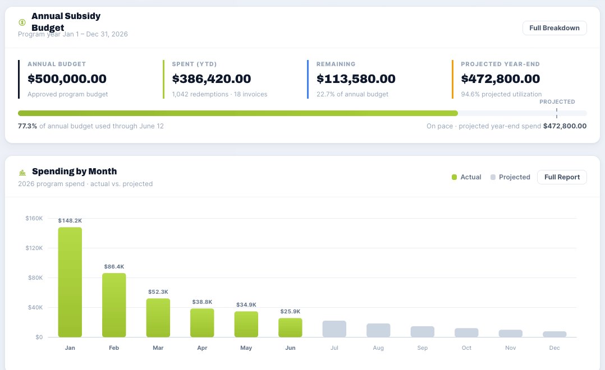Click the '1,042 redemptions · 18 invoices' text
The height and width of the screenshot is (370, 605).
(x=219, y=94)
